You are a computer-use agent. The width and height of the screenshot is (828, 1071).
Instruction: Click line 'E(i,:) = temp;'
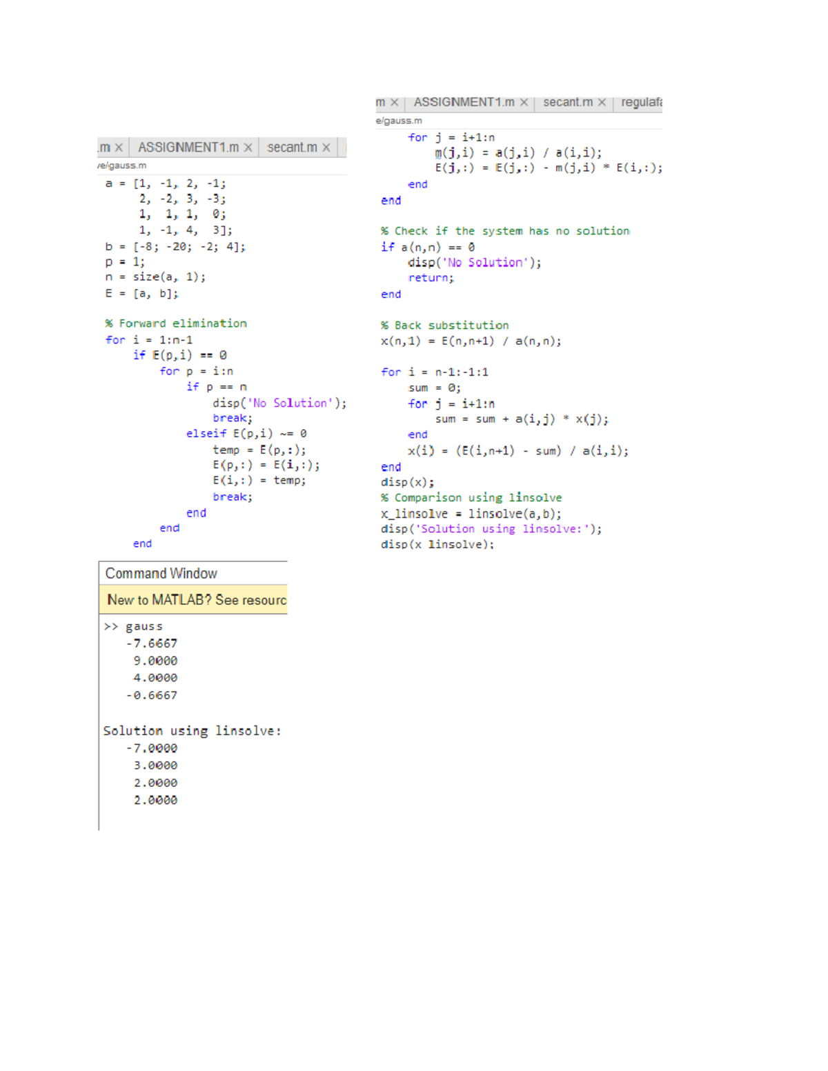click(x=259, y=480)
